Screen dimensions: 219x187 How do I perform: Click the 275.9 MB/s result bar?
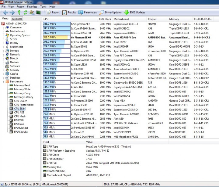coord(57,42)
